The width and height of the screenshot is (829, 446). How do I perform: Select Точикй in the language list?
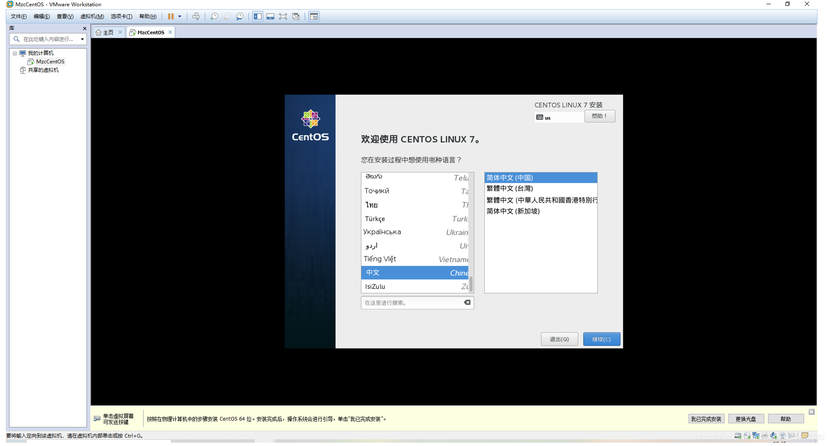tap(414, 191)
